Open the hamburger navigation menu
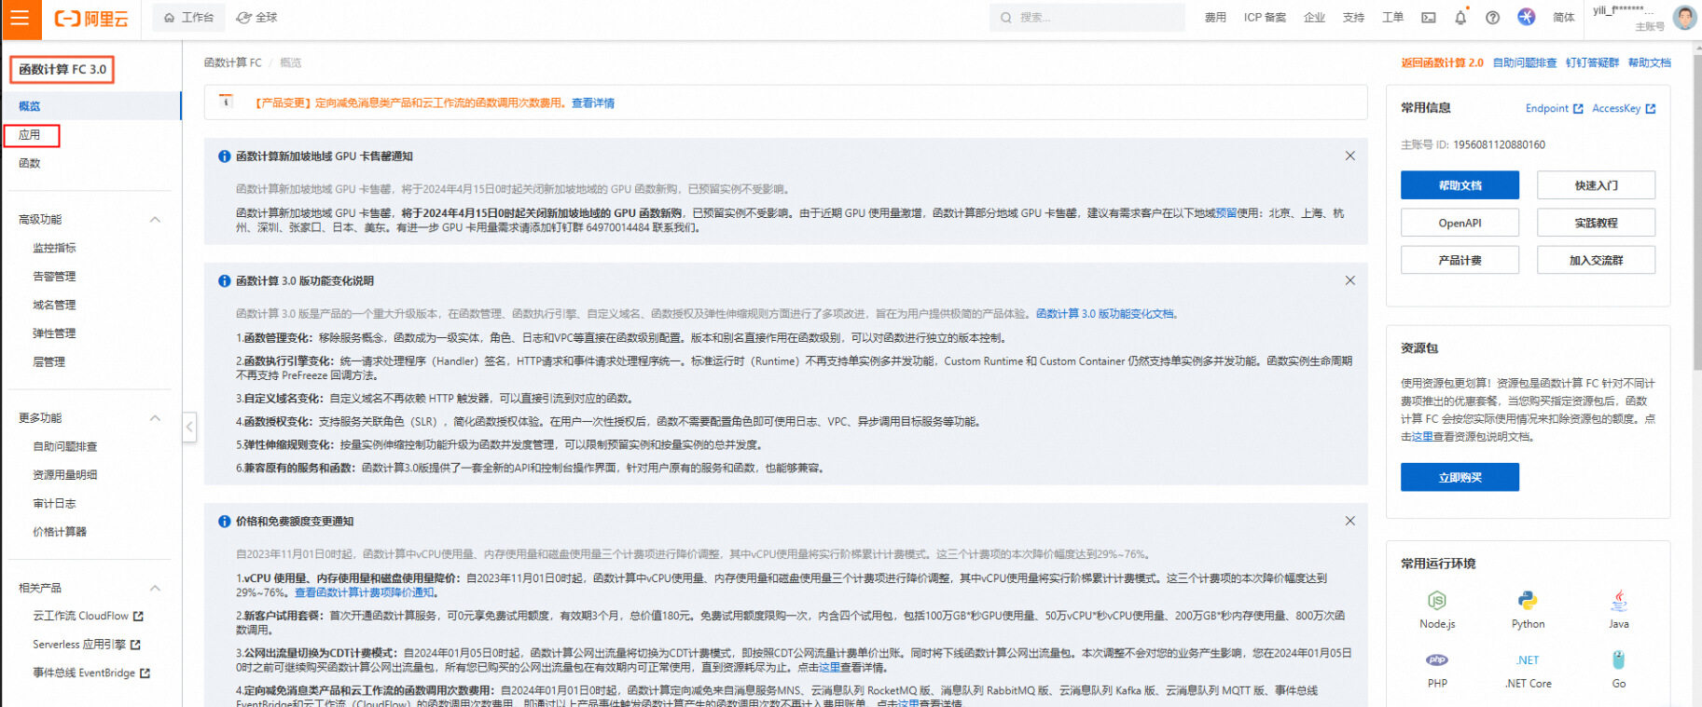1702x707 pixels. point(21,19)
